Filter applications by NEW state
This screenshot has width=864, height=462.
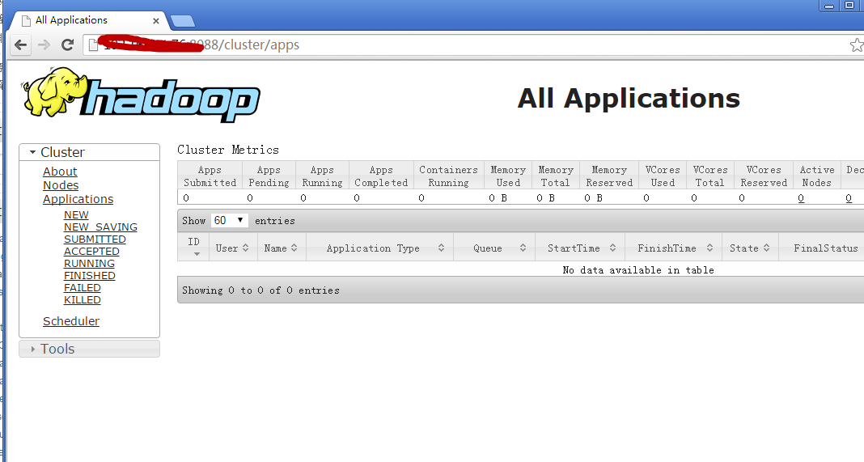tap(76, 215)
